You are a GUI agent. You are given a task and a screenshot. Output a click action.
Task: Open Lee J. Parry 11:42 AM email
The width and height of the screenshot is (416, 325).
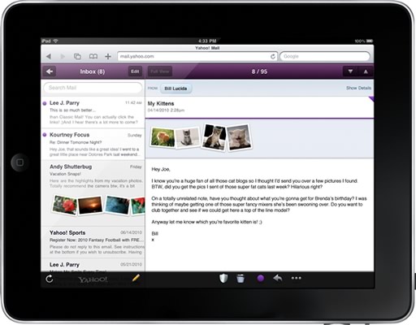(93, 112)
